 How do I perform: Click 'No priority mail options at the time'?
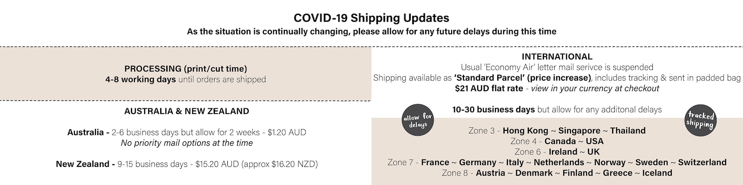pyautogui.click(x=187, y=143)
